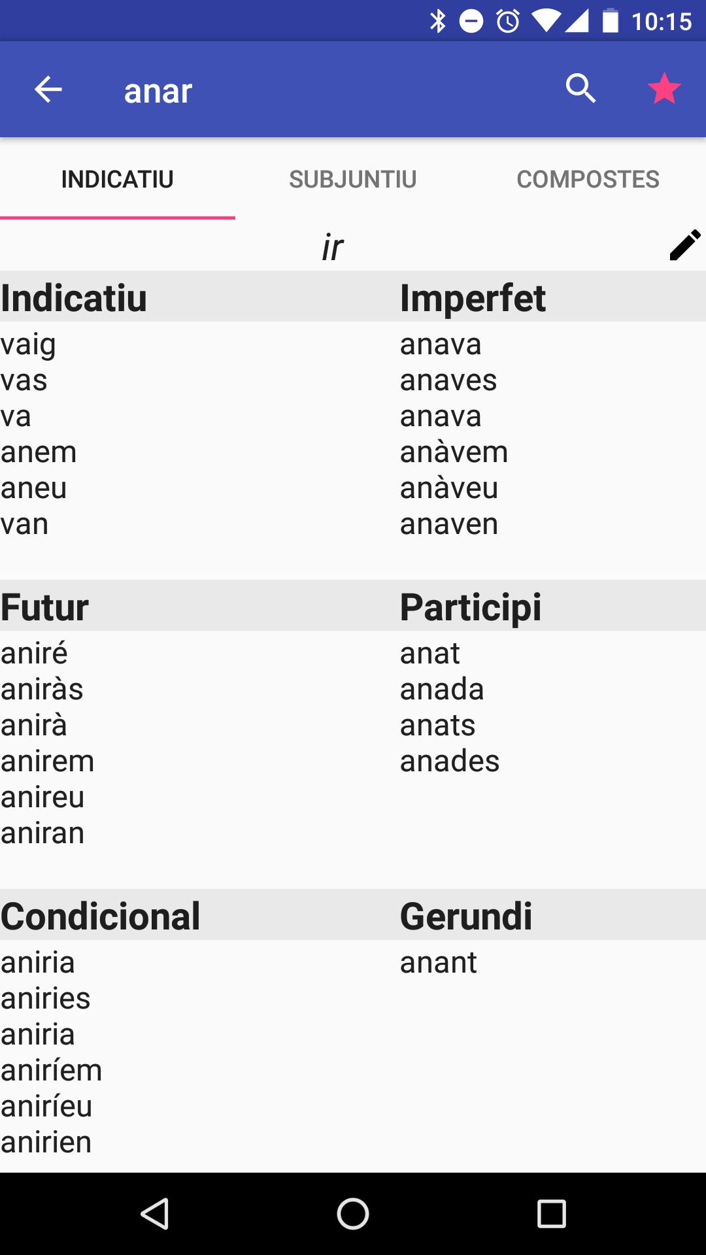Select the Gerundi form 'anant'

coord(438,962)
